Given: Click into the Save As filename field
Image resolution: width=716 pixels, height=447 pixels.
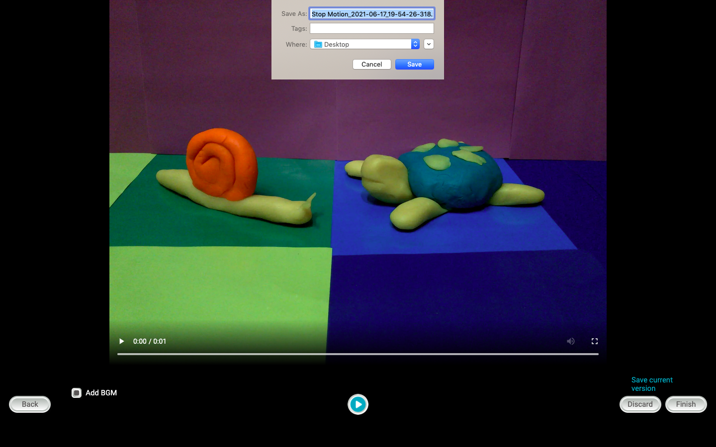Looking at the screenshot, I should [371, 14].
